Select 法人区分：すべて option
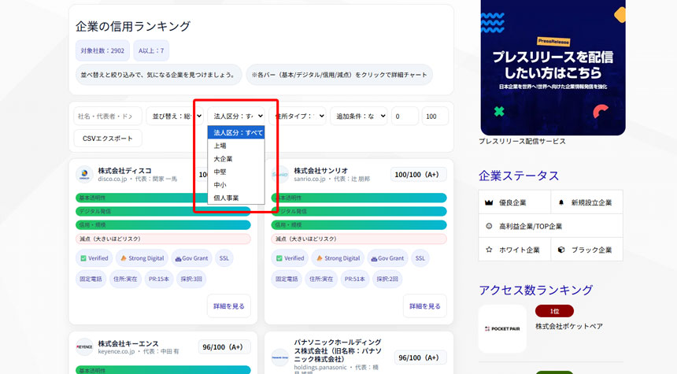677x374 pixels. (236, 132)
